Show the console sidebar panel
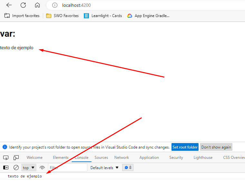Image resolution: width=245 pixels, height=181 pixels. [6, 167]
